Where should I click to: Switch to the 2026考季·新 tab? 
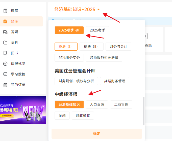pos(69,30)
